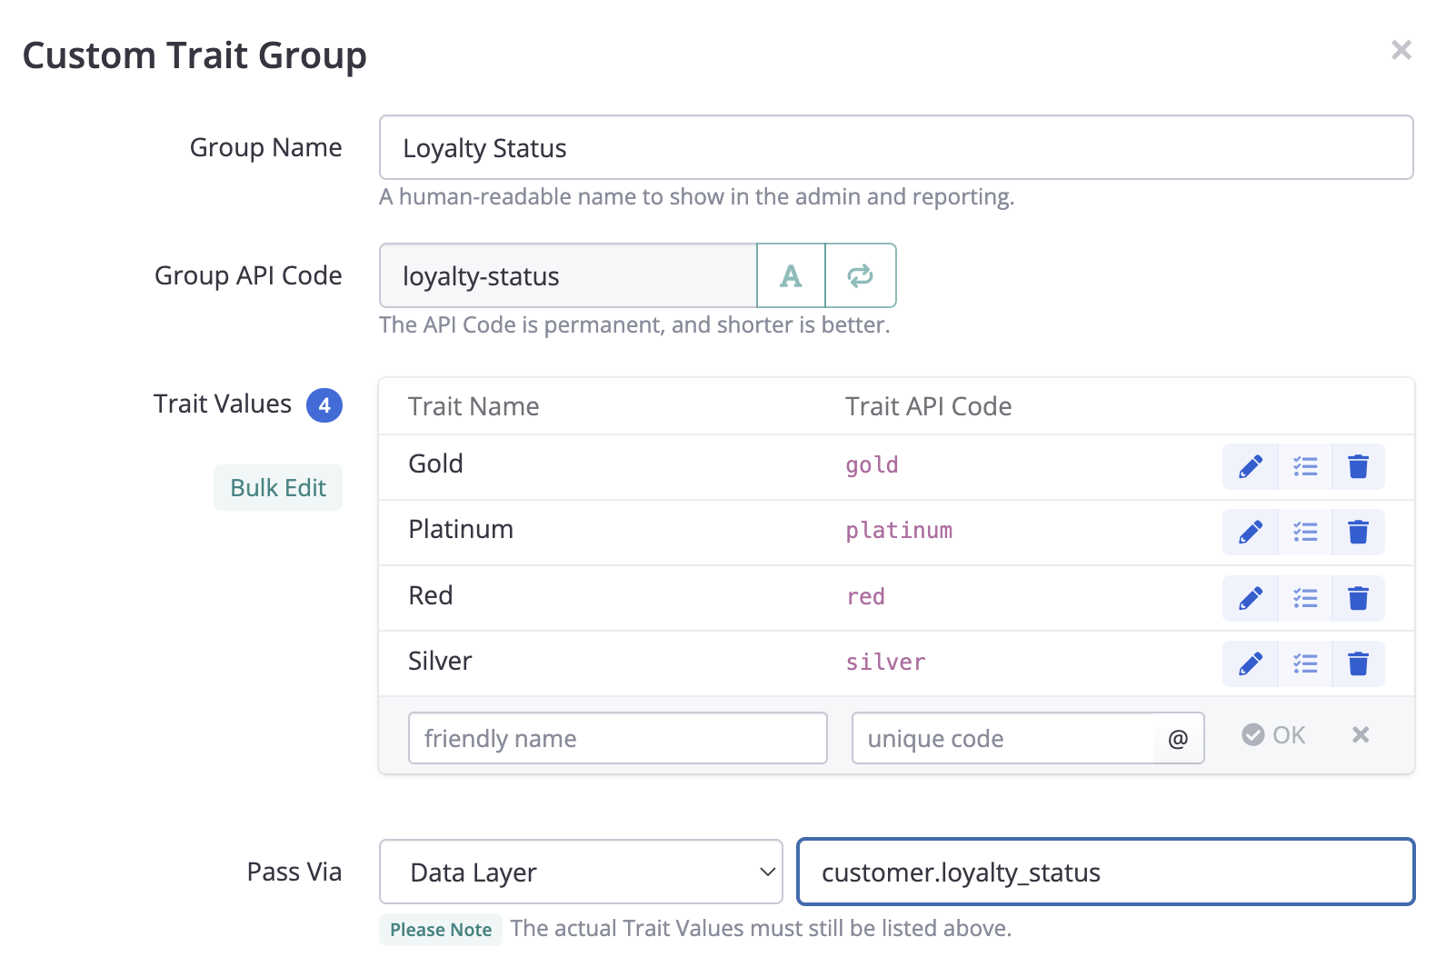
Task: Click the regenerate arrows icon for API code
Action: [860, 275]
